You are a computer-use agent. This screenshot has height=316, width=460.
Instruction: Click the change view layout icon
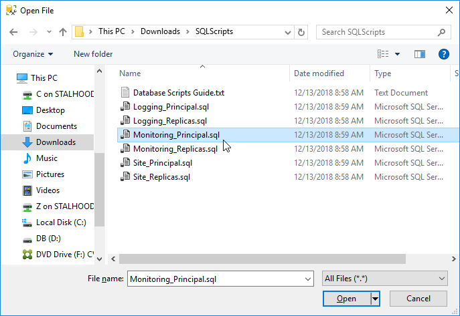click(383, 54)
